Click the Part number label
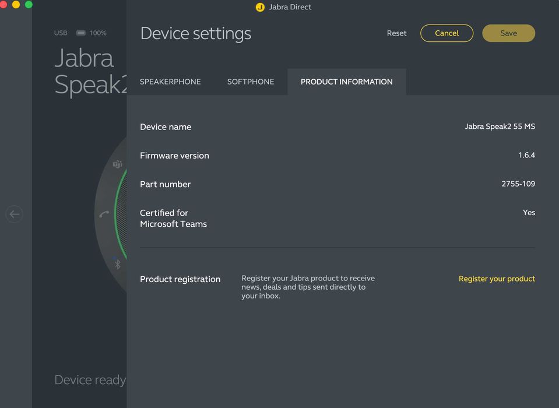The height and width of the screenshot is (408, 559). coord(165,184)
